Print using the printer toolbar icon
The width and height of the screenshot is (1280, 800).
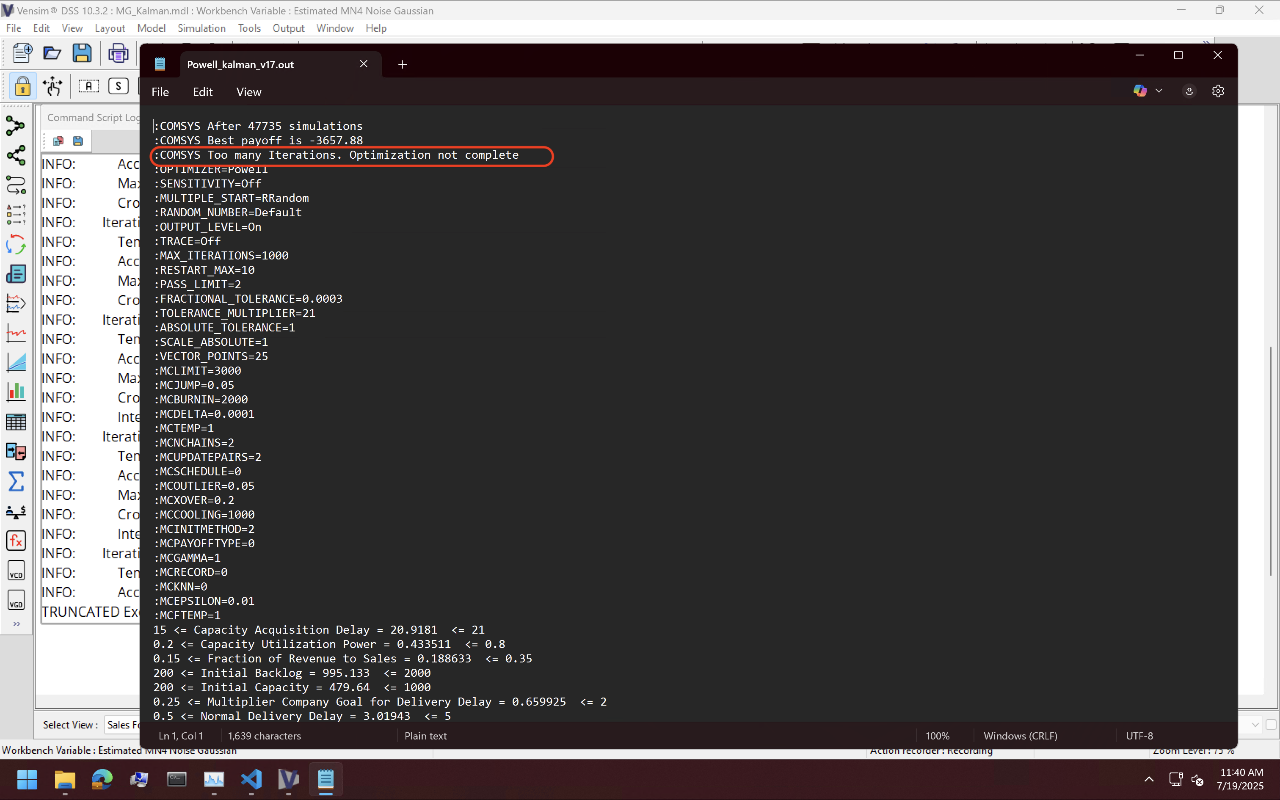click(x=118, y=53)
